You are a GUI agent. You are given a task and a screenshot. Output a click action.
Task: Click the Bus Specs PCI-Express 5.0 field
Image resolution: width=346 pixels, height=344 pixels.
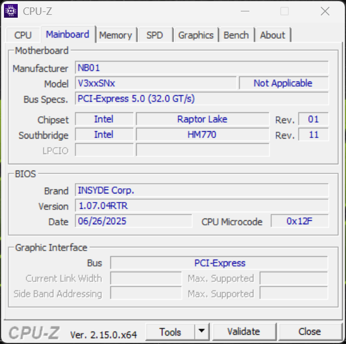tap(202, 98)
